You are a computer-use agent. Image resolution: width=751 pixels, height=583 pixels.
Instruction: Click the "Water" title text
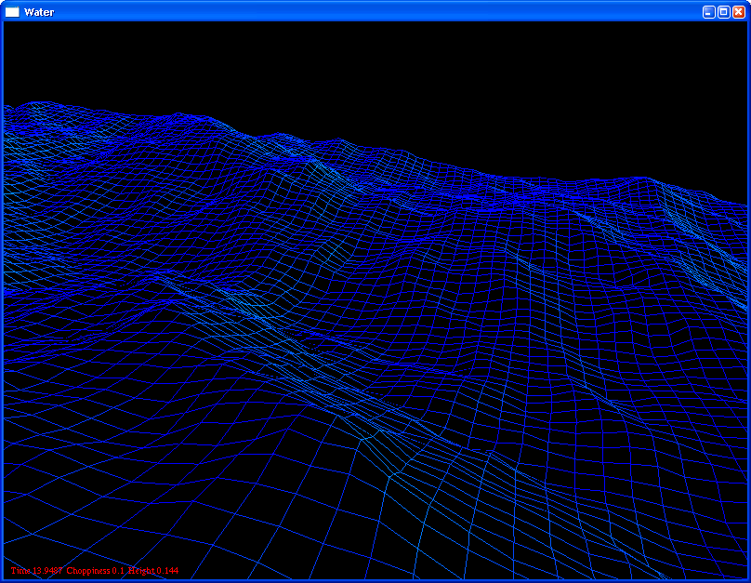pos(39,12)
